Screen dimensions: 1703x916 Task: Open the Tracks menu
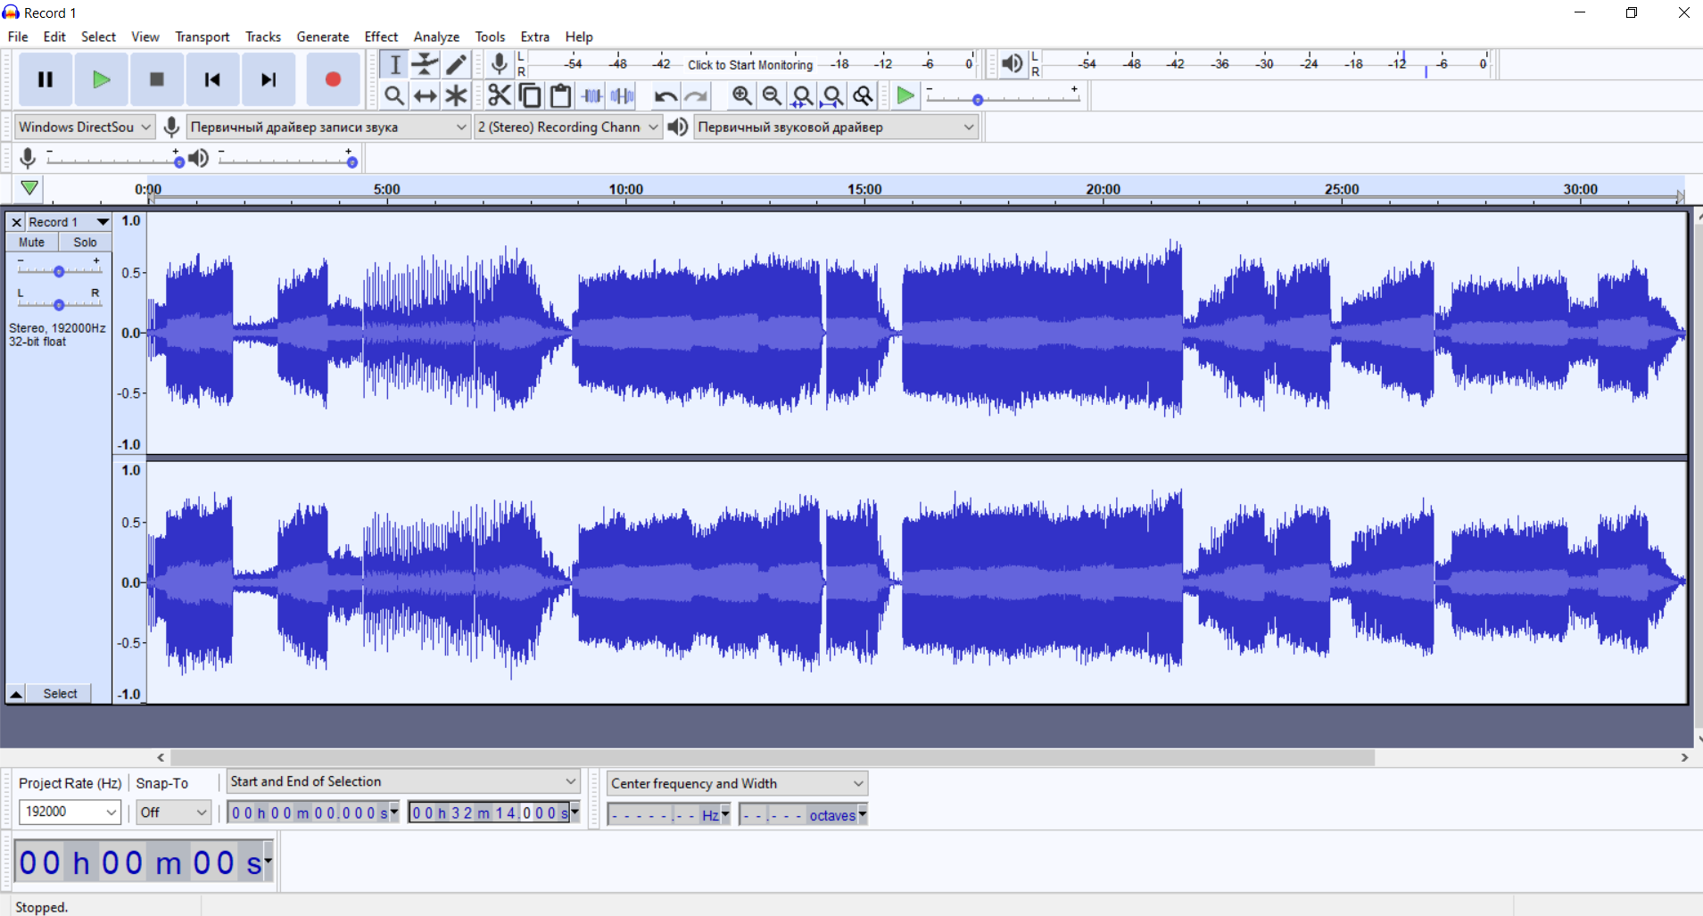click(263, 37)
